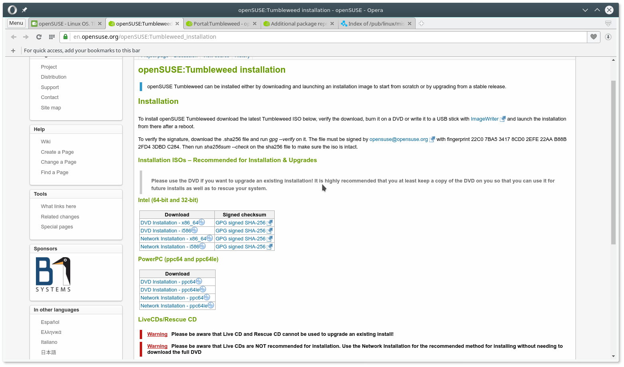
Task: Download Network Installation - ppc64le
Action: tap(174, 306)
